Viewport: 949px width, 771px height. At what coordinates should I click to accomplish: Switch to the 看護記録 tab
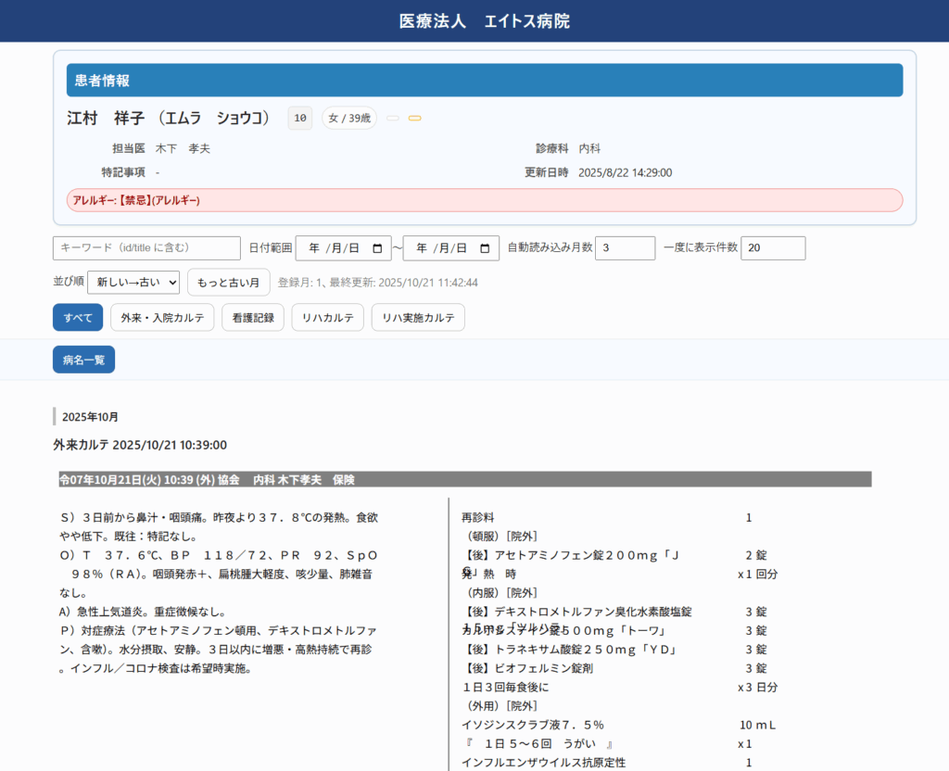pos(253,317)
